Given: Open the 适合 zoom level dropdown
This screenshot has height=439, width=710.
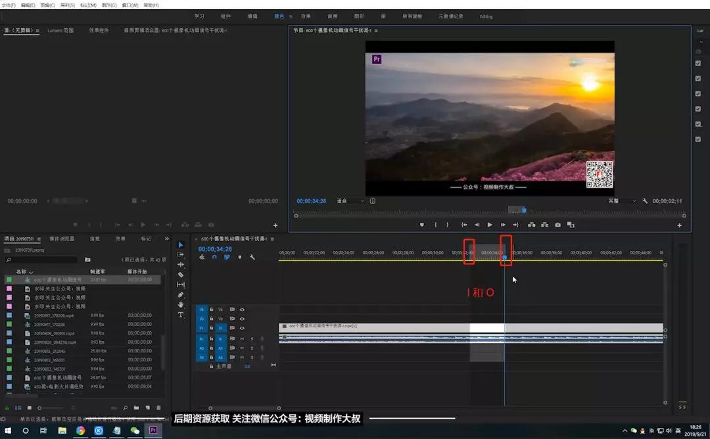Looking at the screenshot, I should (350, 201).
